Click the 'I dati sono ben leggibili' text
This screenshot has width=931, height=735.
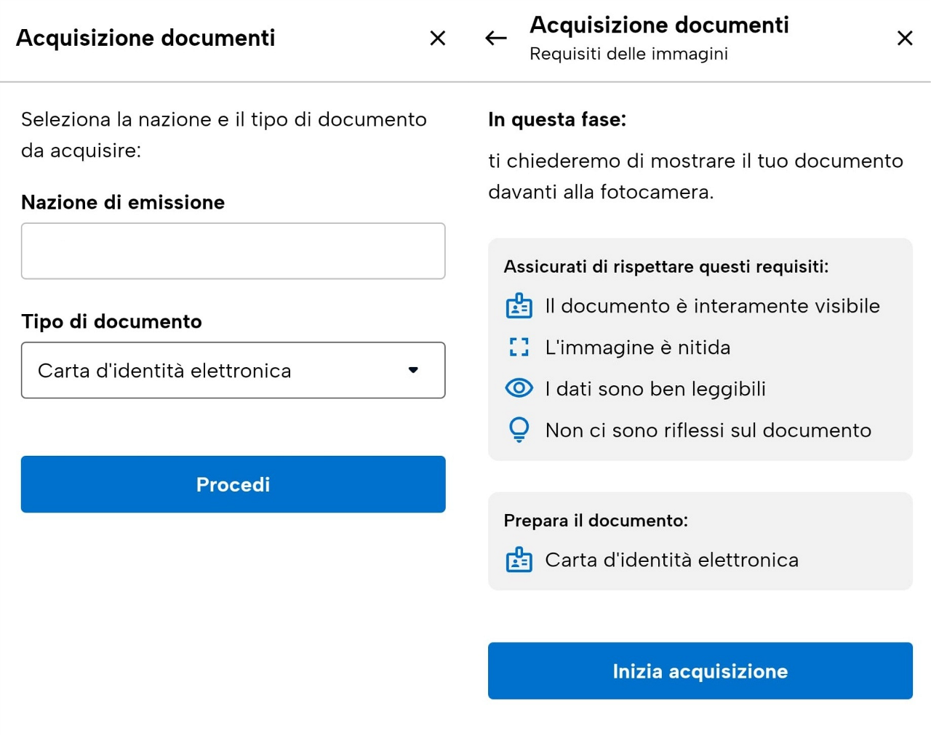coord(655,389)
